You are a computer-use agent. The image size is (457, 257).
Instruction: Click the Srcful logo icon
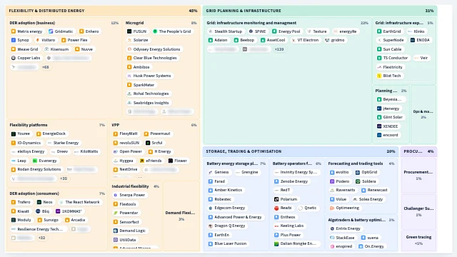pos(148,143)
